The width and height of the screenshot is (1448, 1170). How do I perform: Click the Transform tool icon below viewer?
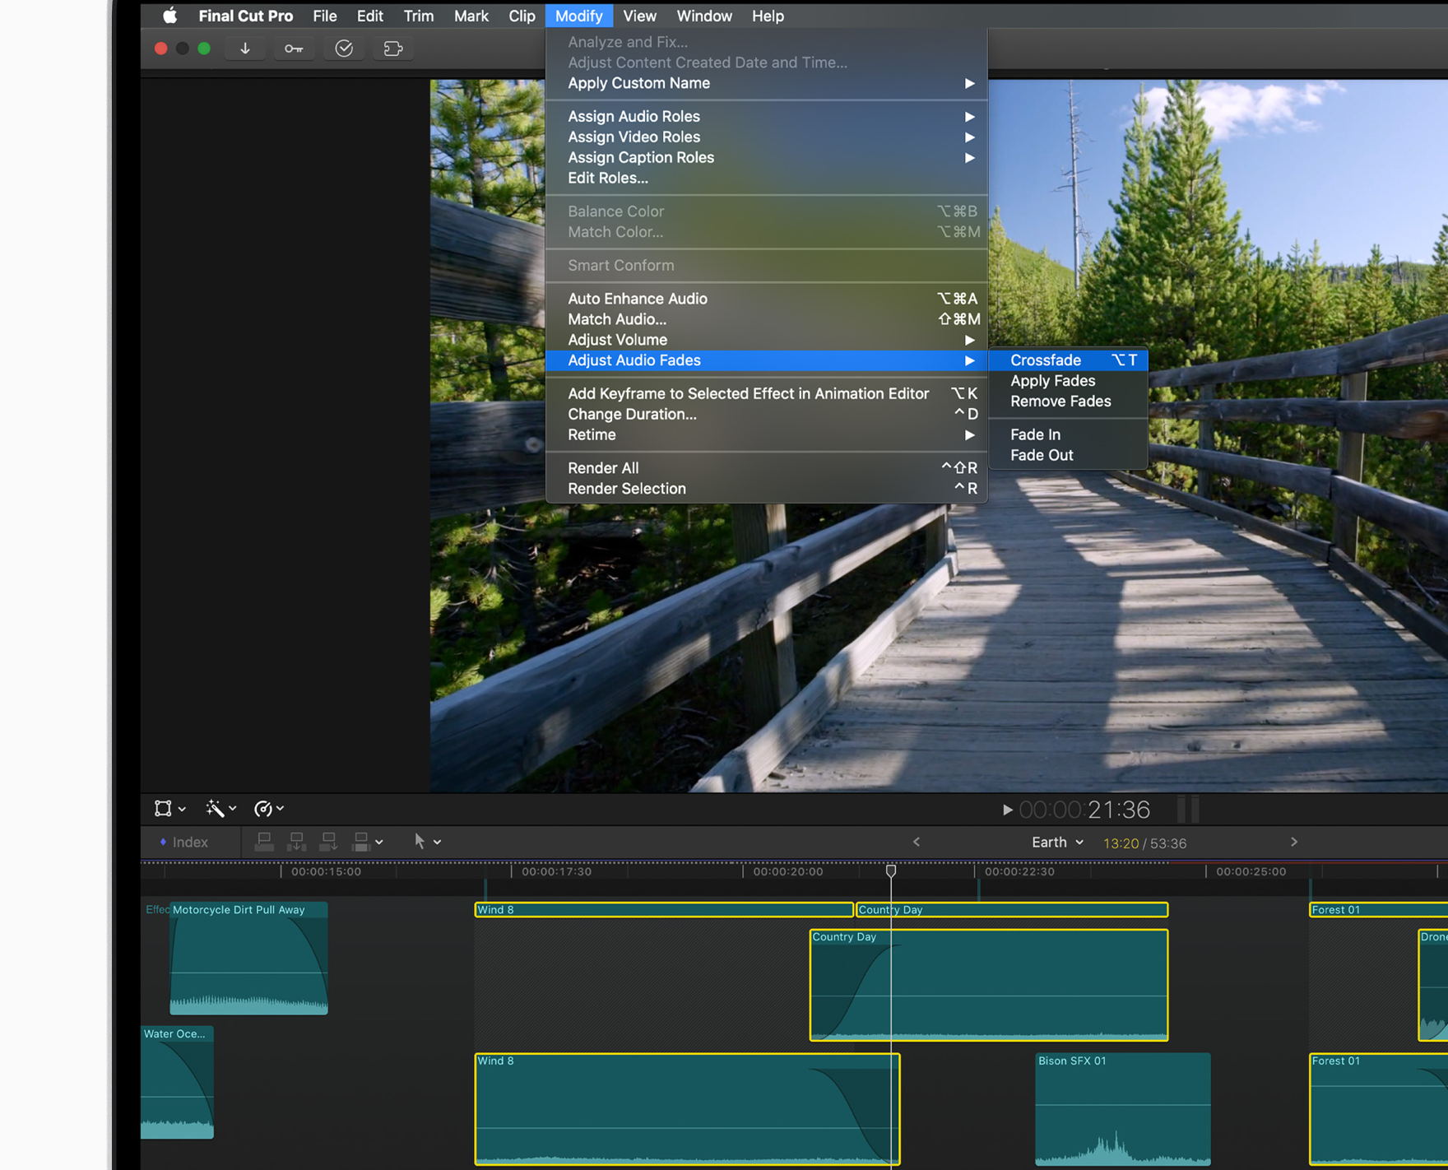point(164,809)
